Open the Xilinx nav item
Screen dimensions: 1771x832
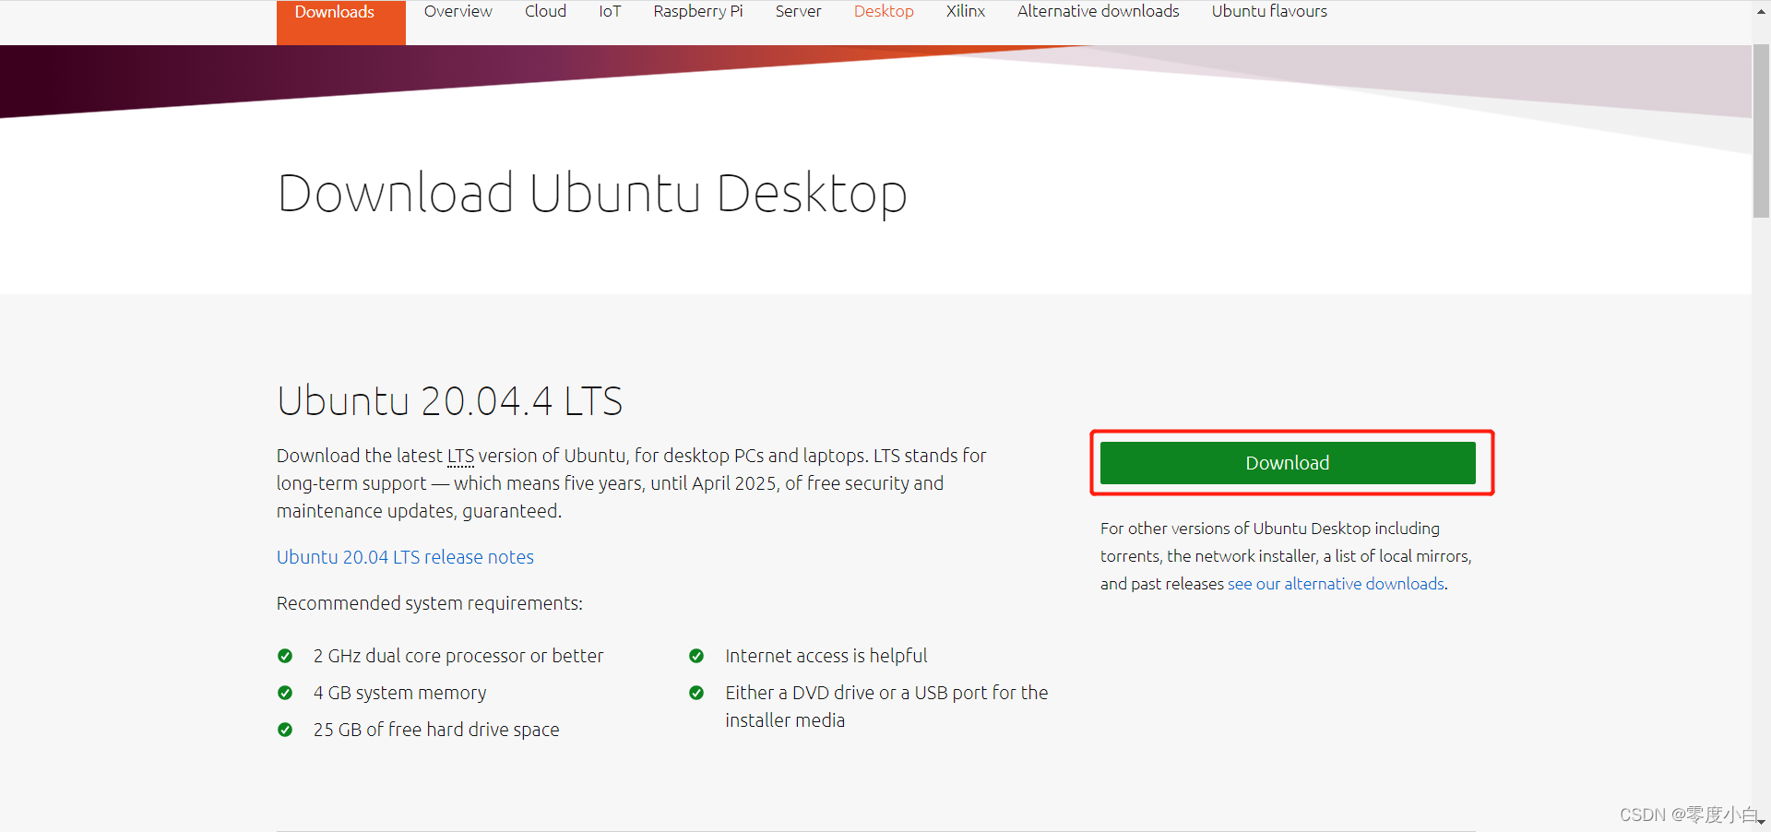965,12
